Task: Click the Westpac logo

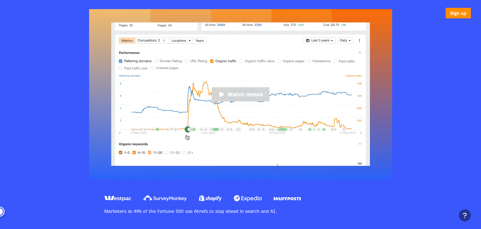Action: coord(118,198)
